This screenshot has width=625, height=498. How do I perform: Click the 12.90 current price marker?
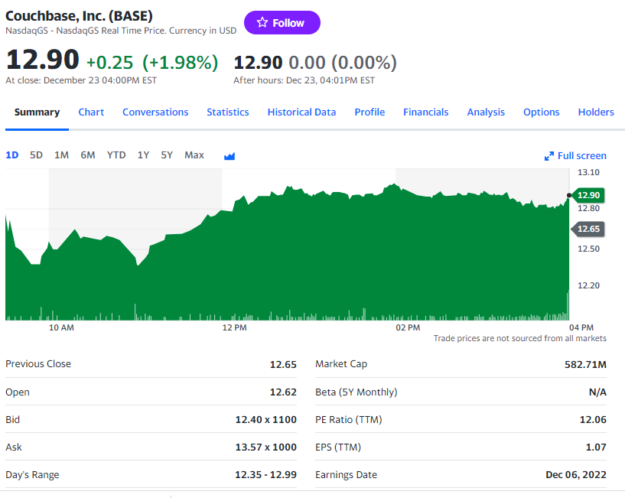pos(588,195)
